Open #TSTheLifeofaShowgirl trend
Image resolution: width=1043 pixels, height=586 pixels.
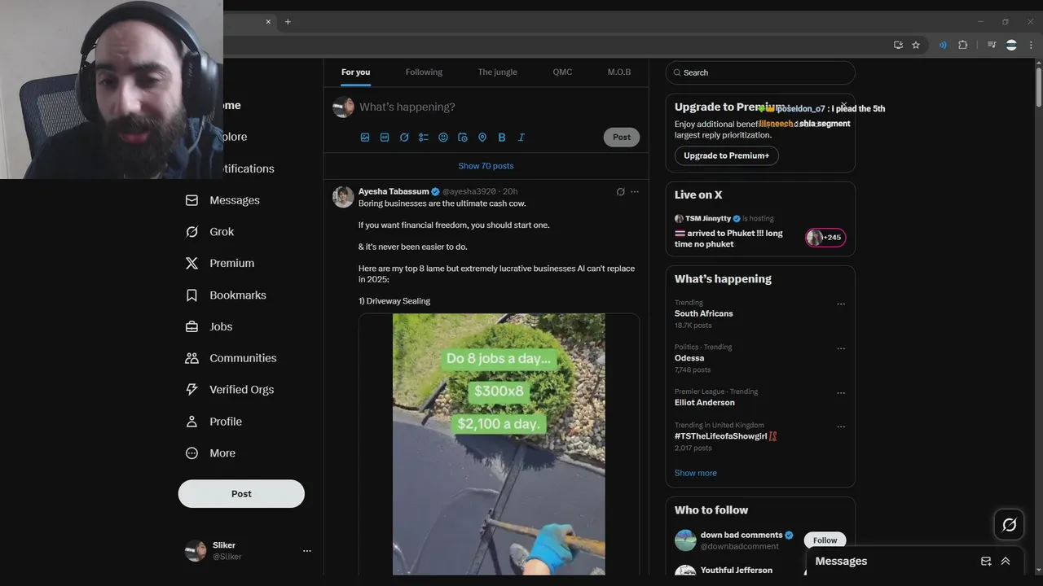pos(725,436)
